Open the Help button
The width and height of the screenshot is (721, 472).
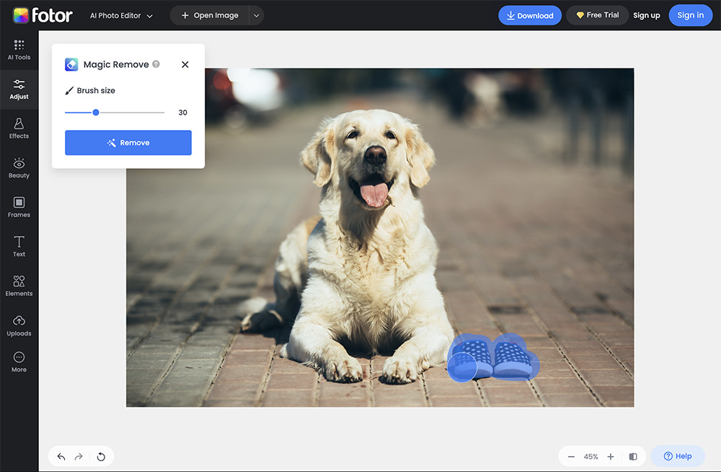(678, 456)
